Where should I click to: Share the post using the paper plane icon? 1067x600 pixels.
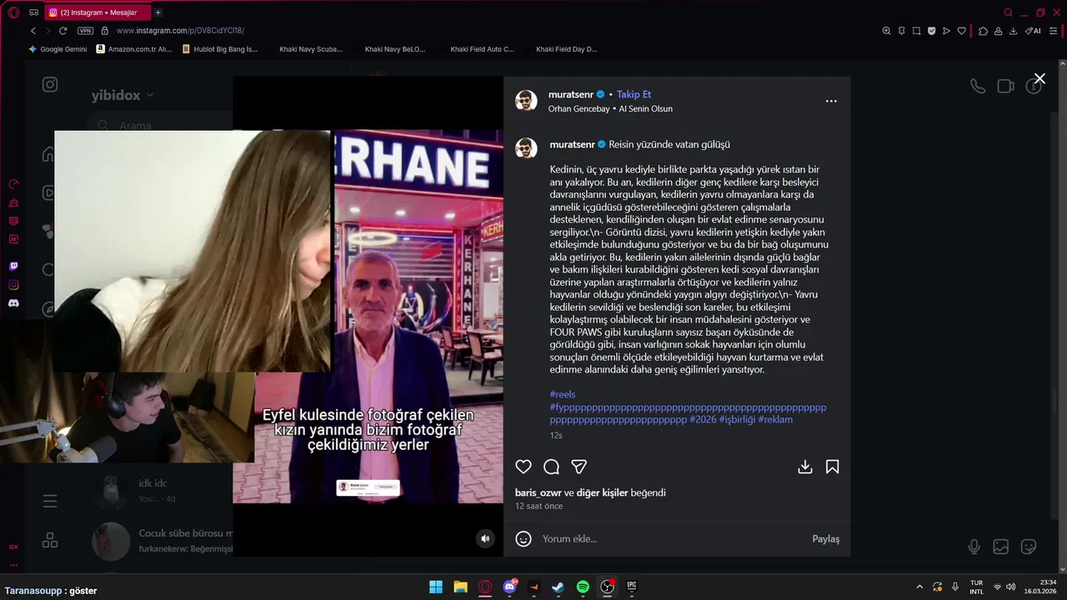tap(579, 467)
